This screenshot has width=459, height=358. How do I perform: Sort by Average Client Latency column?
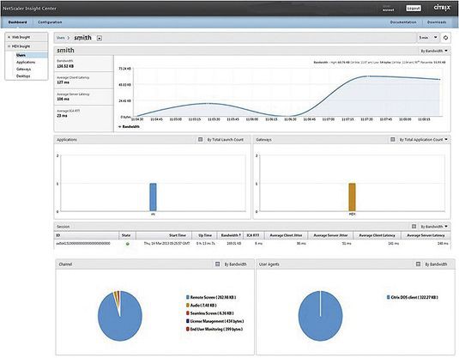pyautogui.click(x=377, y=235)
